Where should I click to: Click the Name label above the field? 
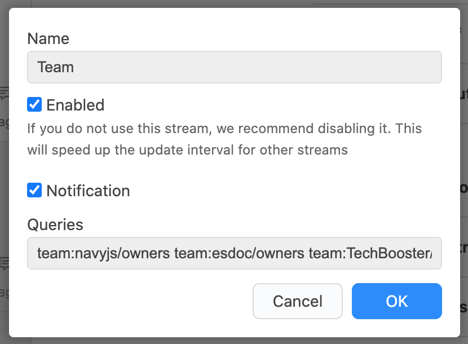(x=48, y=38)
